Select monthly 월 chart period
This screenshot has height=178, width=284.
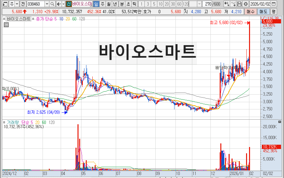click(109, 4)
